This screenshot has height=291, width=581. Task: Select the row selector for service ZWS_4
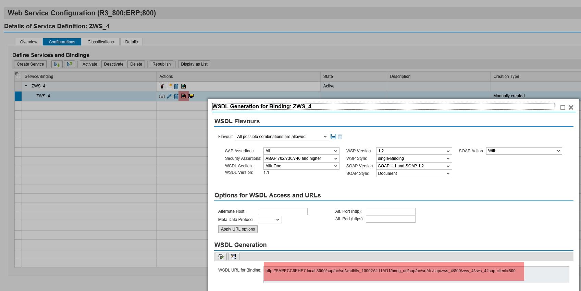18,86
